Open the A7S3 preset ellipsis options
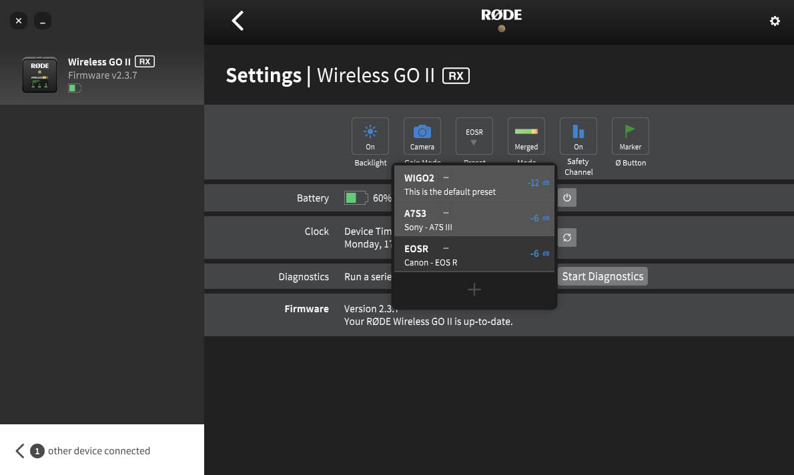Image resolution: width=794 pixels, height=475 pixels. coord(446,213)
